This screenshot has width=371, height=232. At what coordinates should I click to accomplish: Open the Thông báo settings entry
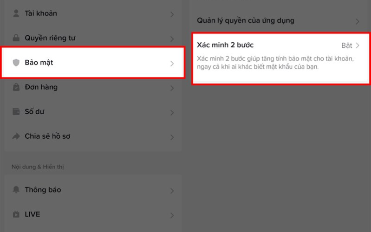pyautogui.click(x=43, y=190)
